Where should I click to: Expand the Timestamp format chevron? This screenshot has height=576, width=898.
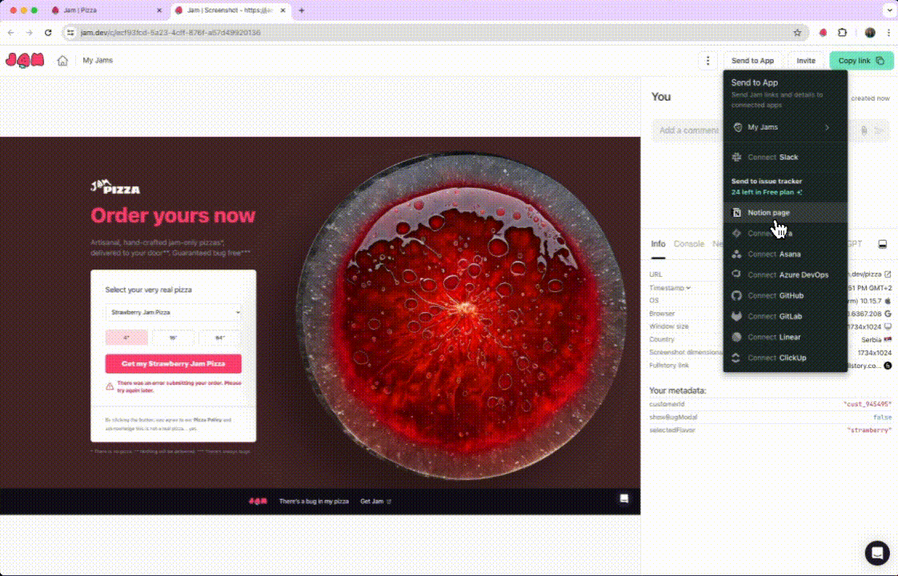coord(688,288)
